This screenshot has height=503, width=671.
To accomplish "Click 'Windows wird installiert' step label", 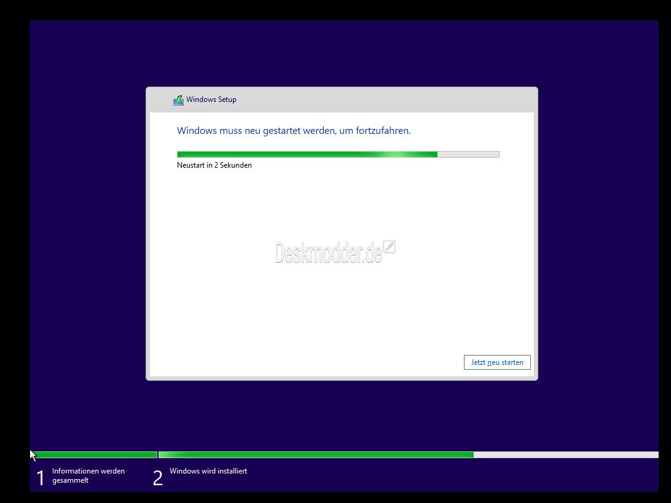I will 208,471.
